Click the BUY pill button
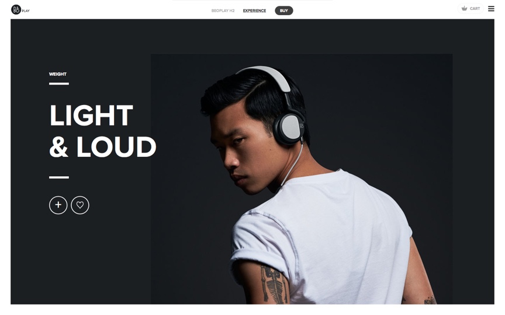The width and height of the screenshot is (505, 315). [283, 10]
